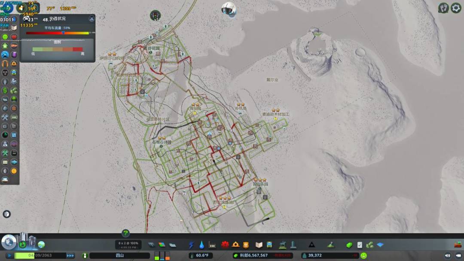Click the green low end of legend
The image size is (464, 261).
click(x=37, y=49)
